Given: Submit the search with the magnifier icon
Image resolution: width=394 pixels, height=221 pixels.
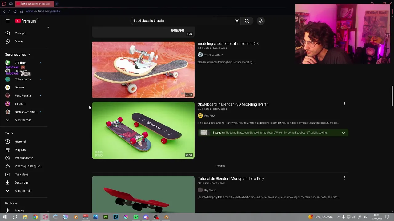Looking at the screenshot, I should tap(247, 21).
